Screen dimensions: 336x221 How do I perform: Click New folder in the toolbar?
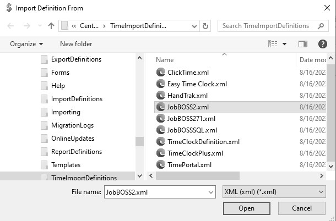[76, 44]
